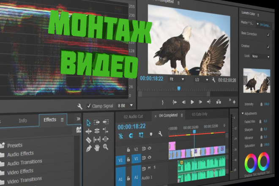Viewport: 279px width, 186px height.
Task: Open scope settings wrench next to Clamp Signal
Action: [x=80, y=107]
